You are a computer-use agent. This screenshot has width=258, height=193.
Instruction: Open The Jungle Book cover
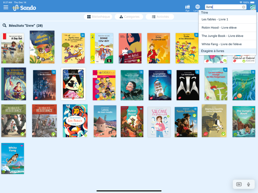tap(244, 122)
